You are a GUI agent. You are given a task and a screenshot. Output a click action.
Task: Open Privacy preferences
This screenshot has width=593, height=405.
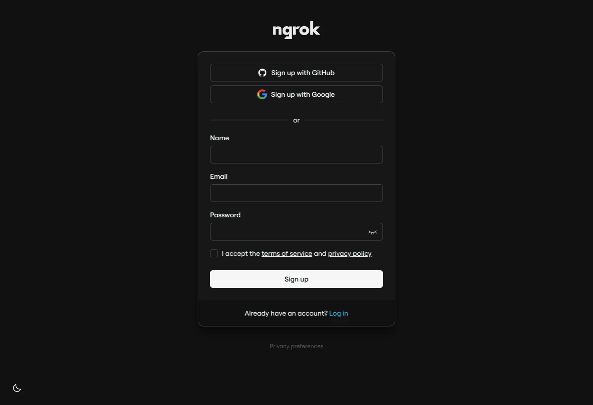click(x=296, y=346)
